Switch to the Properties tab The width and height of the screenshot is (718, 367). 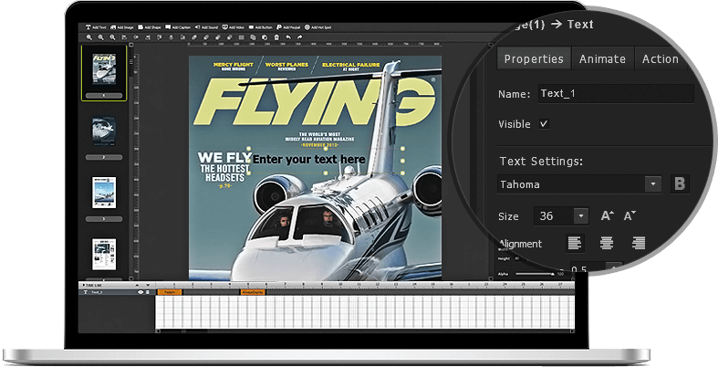coord(534,58)
